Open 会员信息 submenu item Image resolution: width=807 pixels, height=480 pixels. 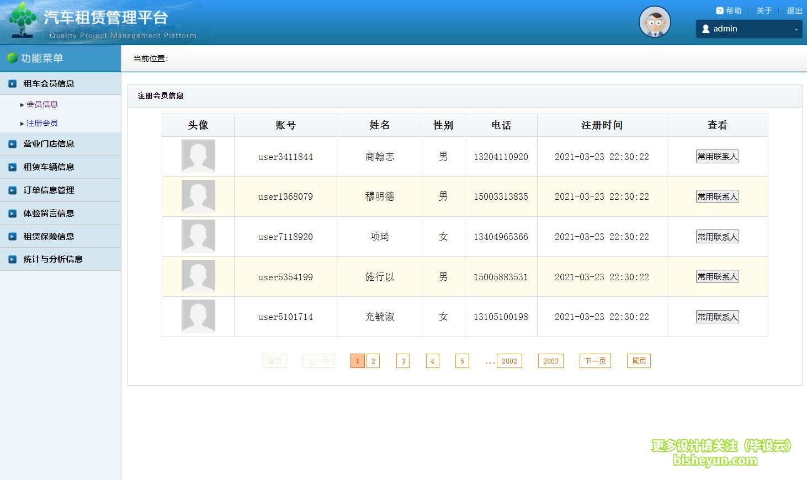(x=42, y=104)
